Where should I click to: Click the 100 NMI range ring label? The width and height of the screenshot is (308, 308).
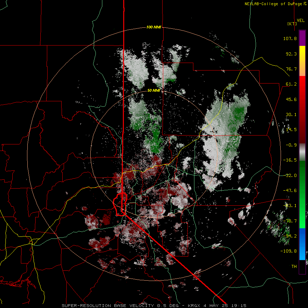click(x=154, y=27)
